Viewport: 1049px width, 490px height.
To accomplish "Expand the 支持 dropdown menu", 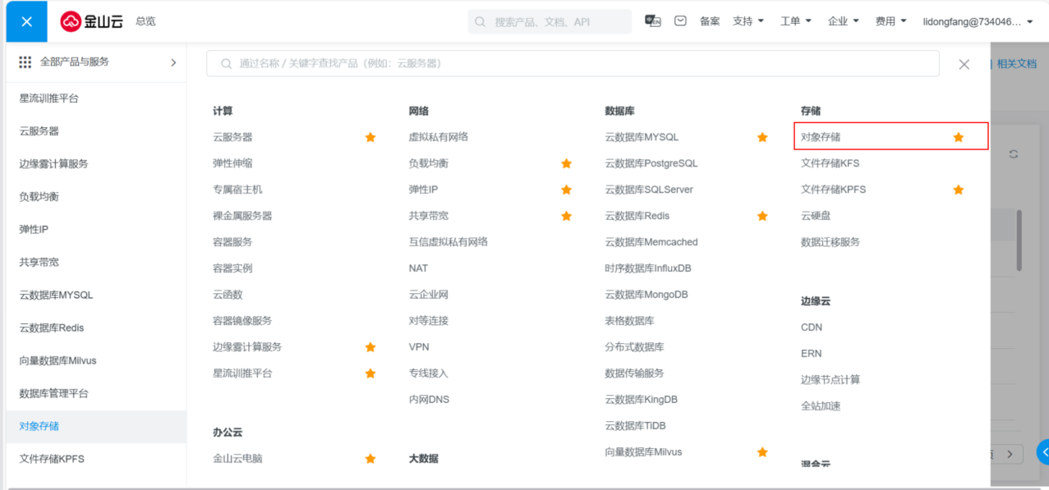I will click(x=748, y=21).
